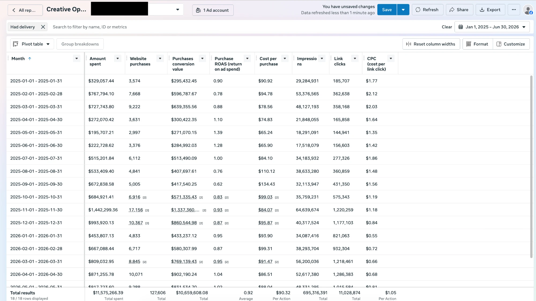The width and height of the screenshot is (536, 301).
Task: Share this report
Action: [x=459, y=10]
